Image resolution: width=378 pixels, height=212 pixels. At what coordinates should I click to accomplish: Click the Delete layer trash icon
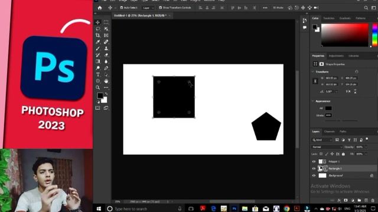coord(373,200)
